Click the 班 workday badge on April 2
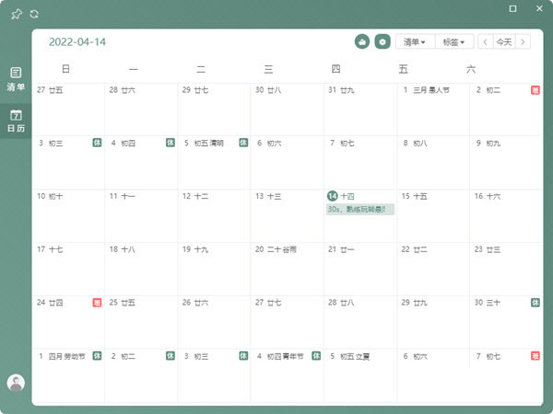The height and width of the screenshot is (414, 553). pos(535,90)
